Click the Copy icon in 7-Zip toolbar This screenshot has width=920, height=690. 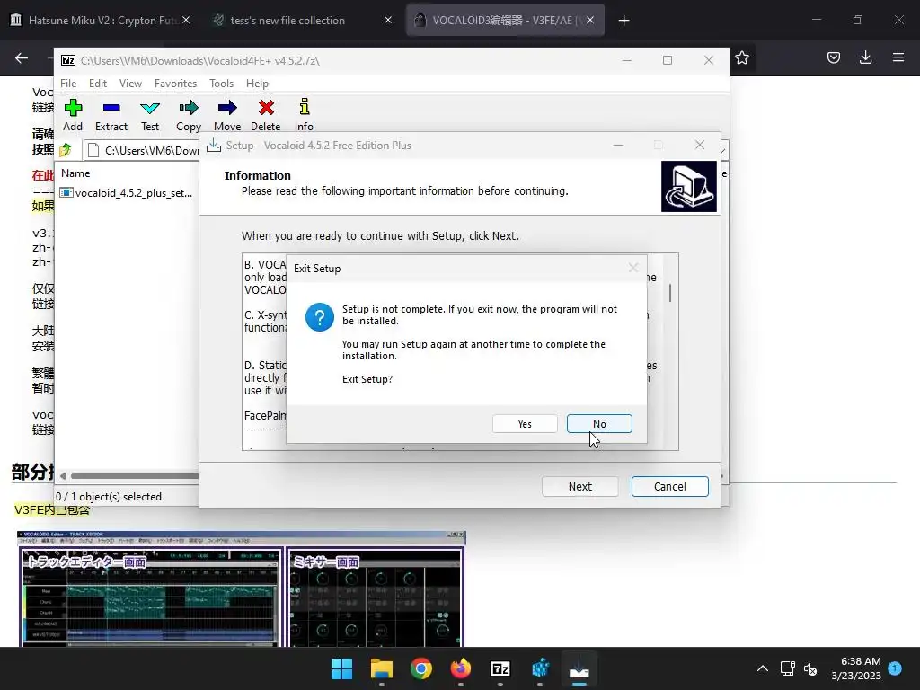click(x=189, y=108)
